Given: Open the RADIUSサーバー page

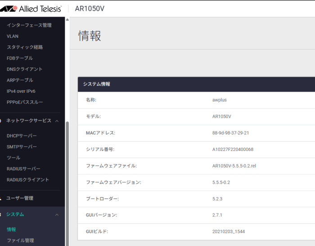Looking at the screenshot, I should click(23, 169).
